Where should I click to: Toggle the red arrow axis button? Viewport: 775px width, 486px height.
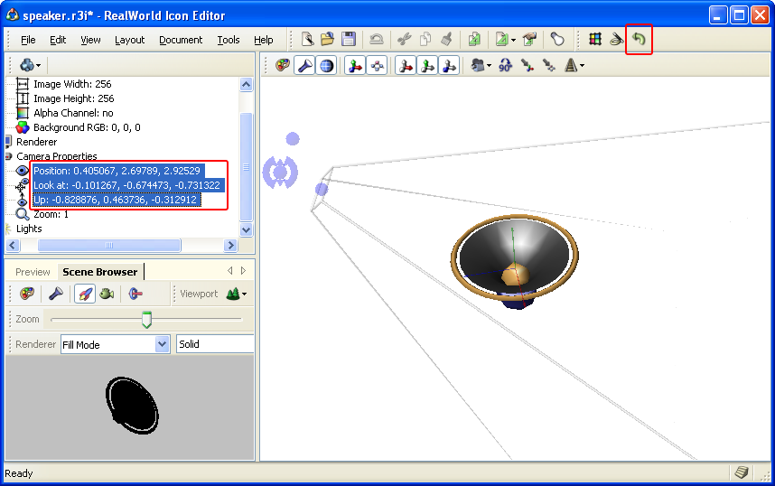[x=406, y=65]
